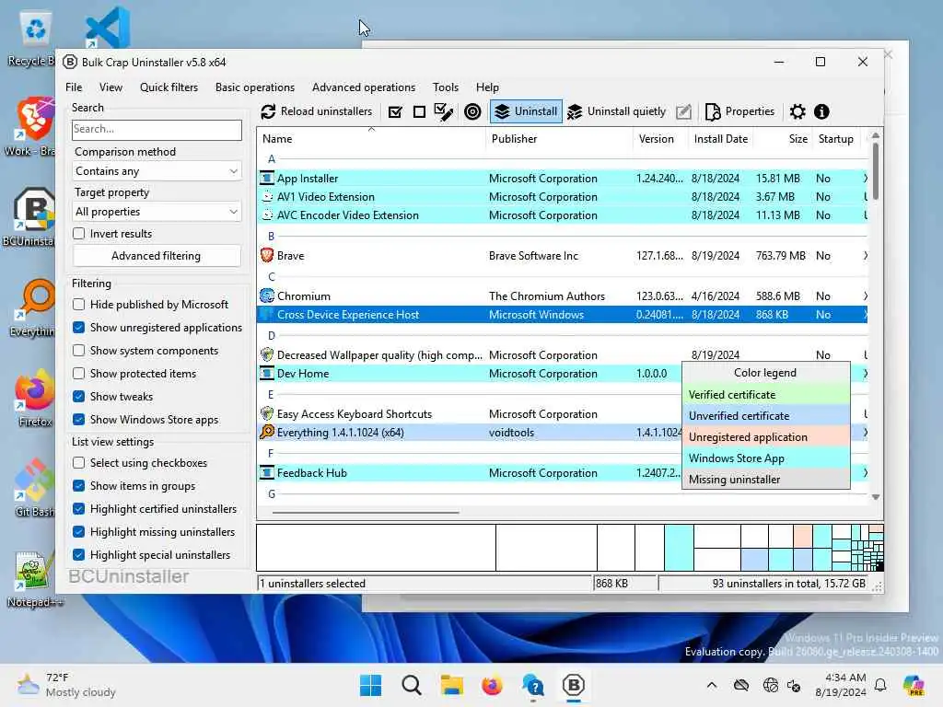Click Verified certificate green legend swatch
Image resolution: width=943 pixels, height=707 pixels.
[765, 395]
